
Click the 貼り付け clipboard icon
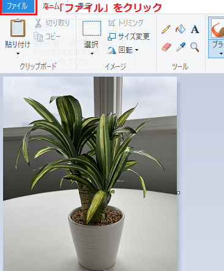pos(18,28)
